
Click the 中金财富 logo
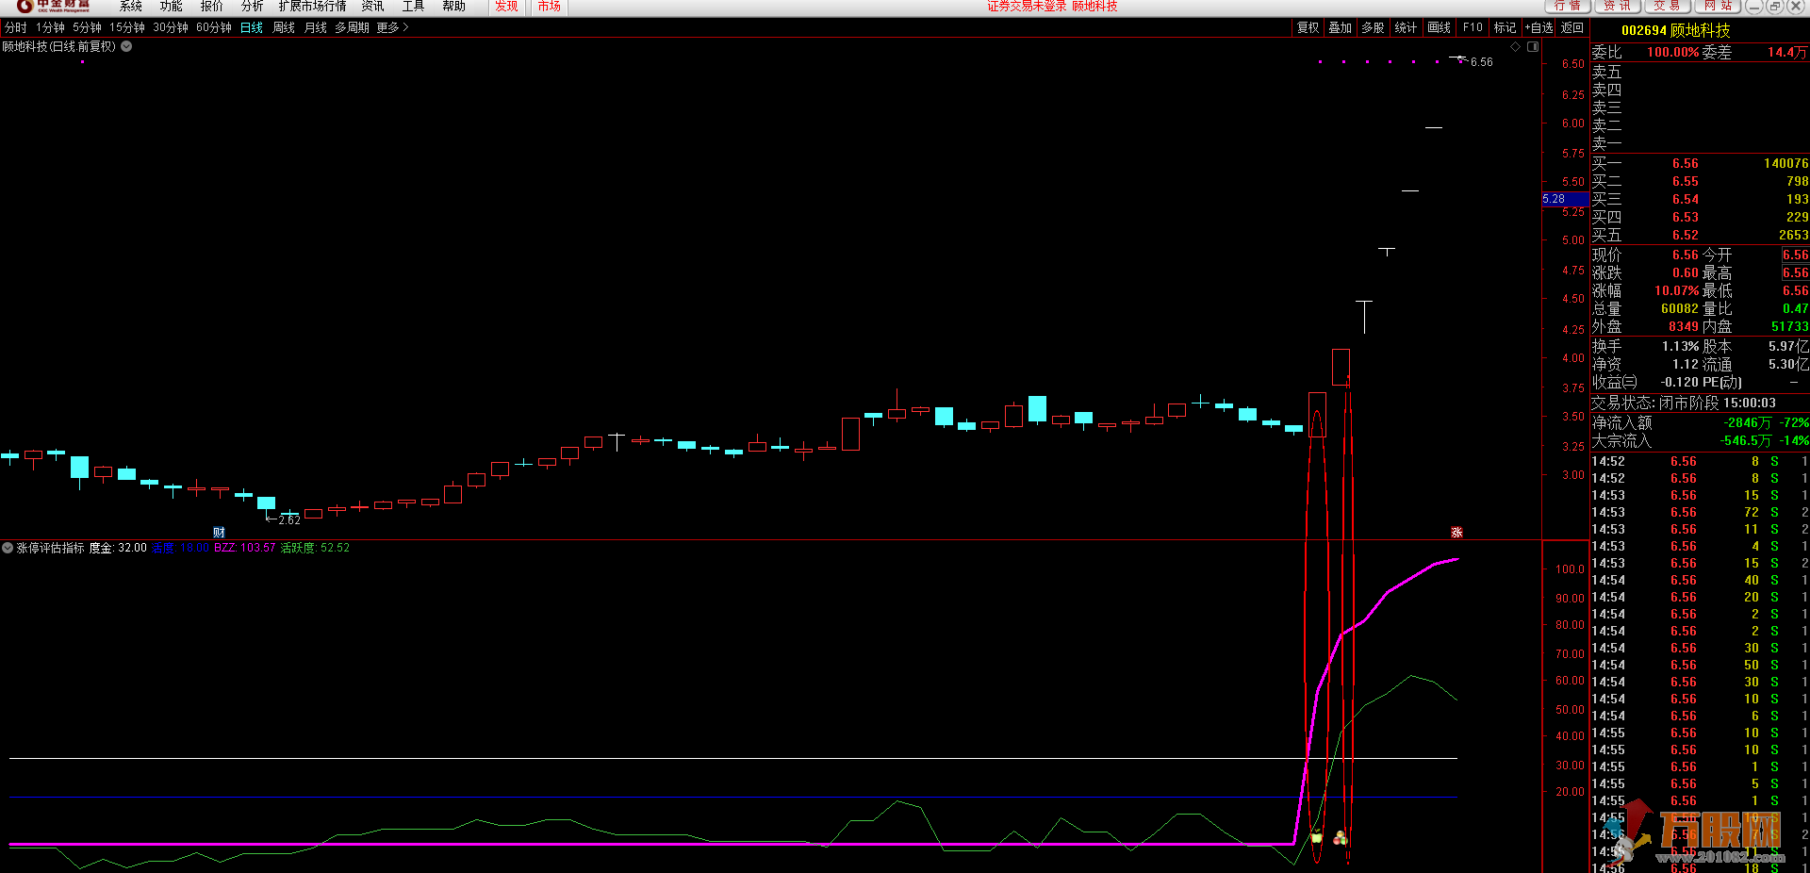(55, 7)
